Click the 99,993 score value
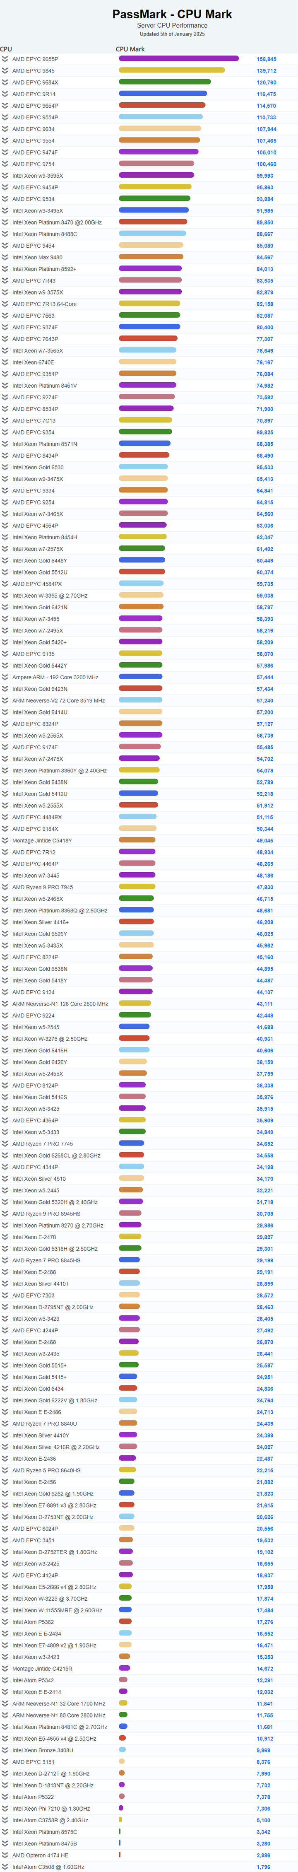Screen dimensions: 298x1872 264,176
